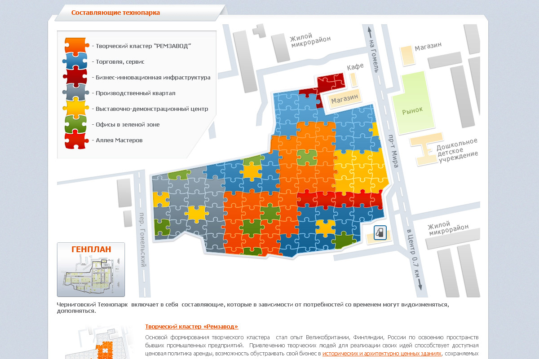Viewport: 539px width, 359px height.
Task: Click the gas station icon on the map
Action: coord(380,232)
